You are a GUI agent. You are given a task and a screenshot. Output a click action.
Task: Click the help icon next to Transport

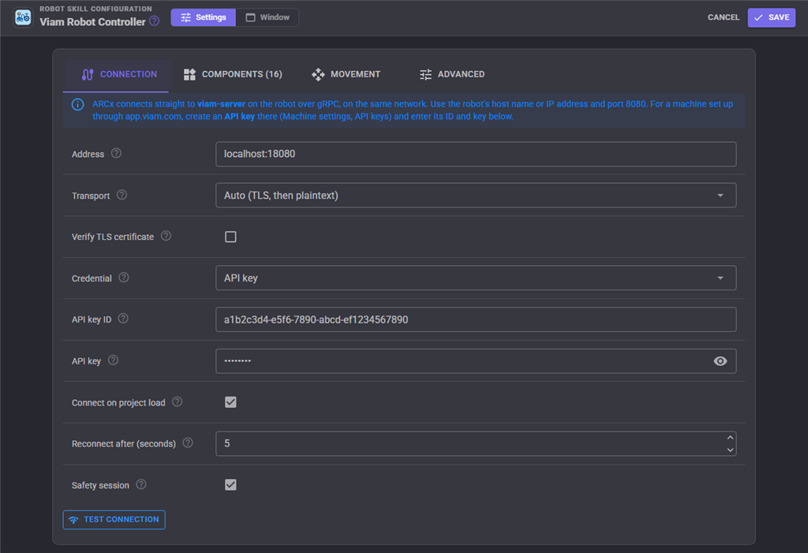tap(122, 195)
